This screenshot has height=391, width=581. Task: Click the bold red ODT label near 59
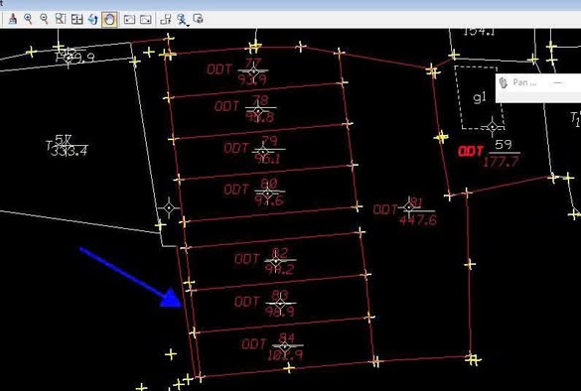(471, 152)
